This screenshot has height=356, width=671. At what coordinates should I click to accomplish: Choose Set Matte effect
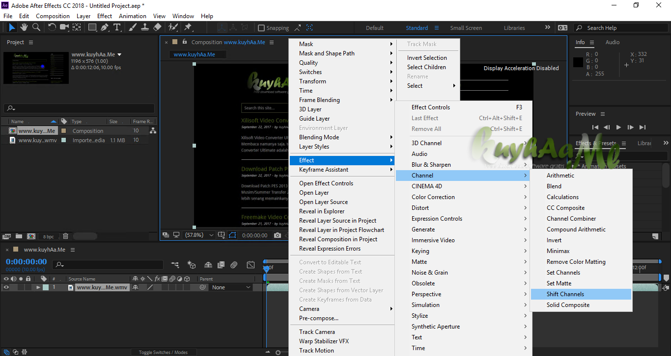pos(581,283)
